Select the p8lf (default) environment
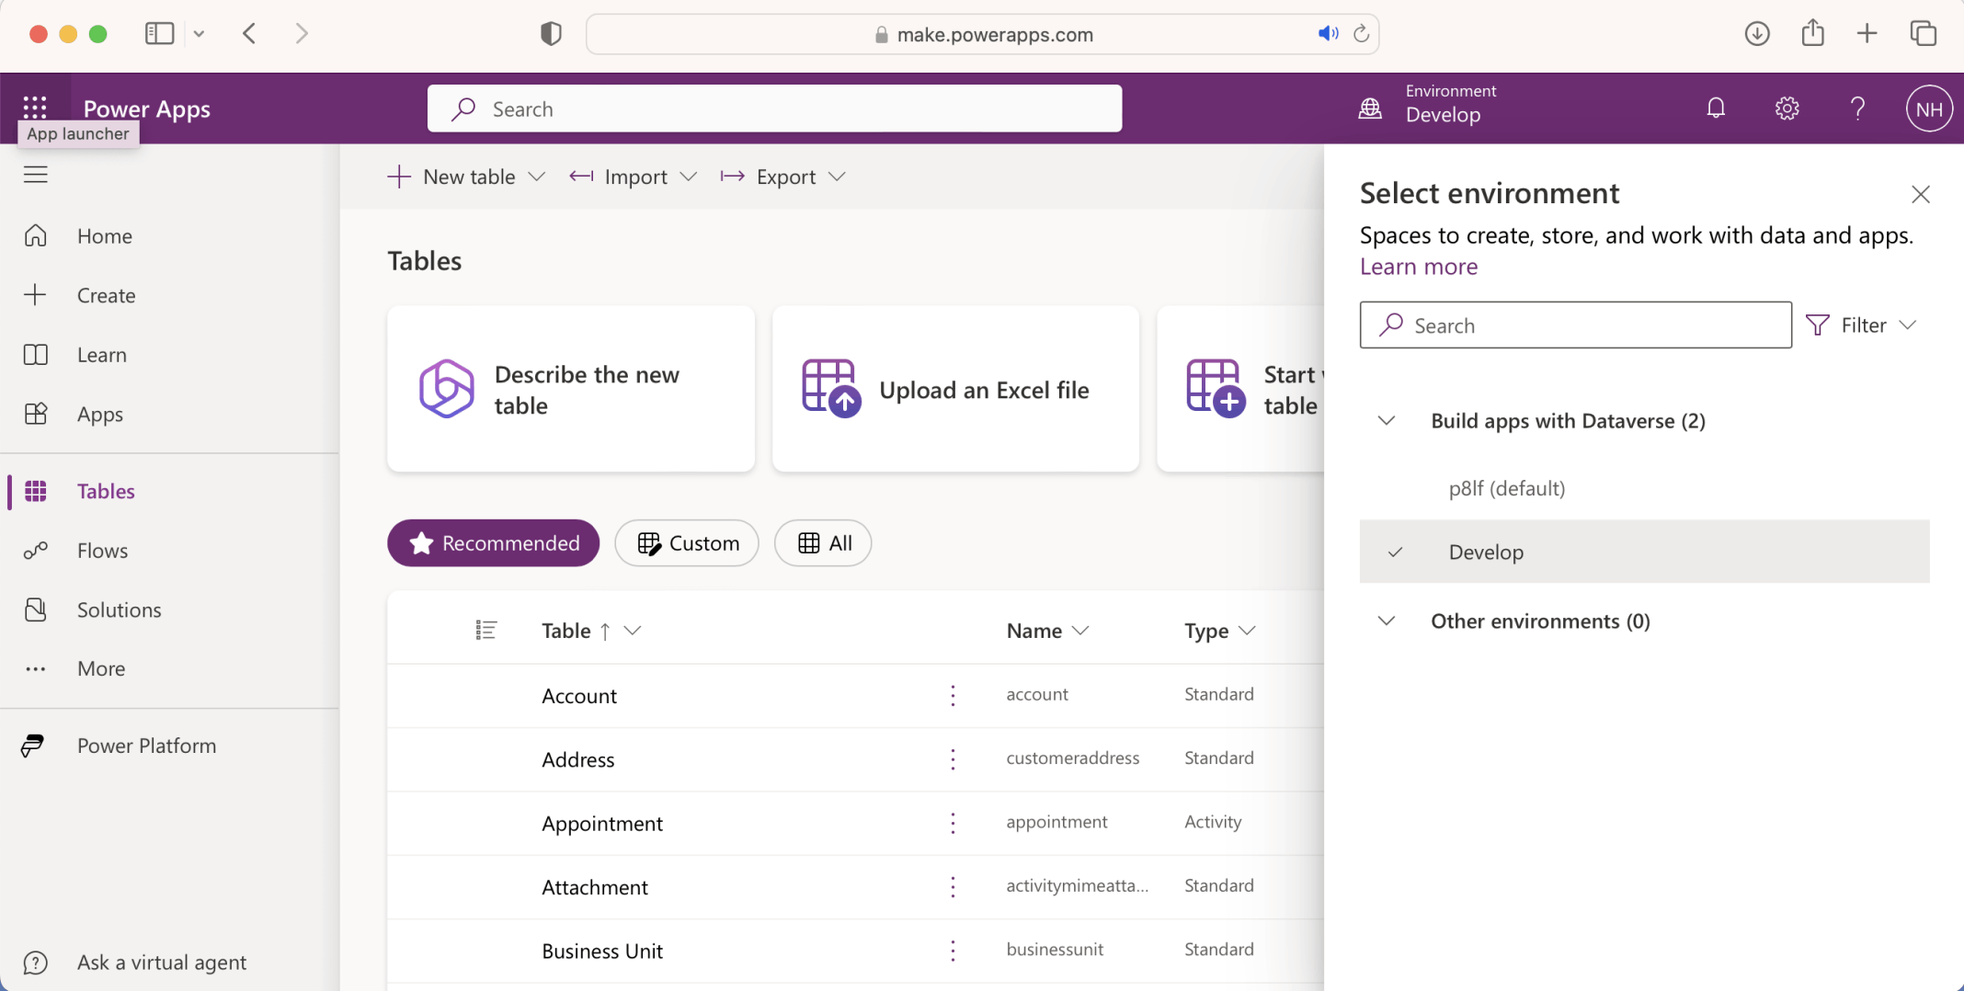1964x991 pixels. click(x=1507, y=488)
